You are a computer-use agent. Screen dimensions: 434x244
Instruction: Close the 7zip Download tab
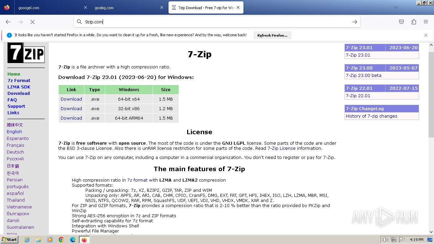point(238,7)
